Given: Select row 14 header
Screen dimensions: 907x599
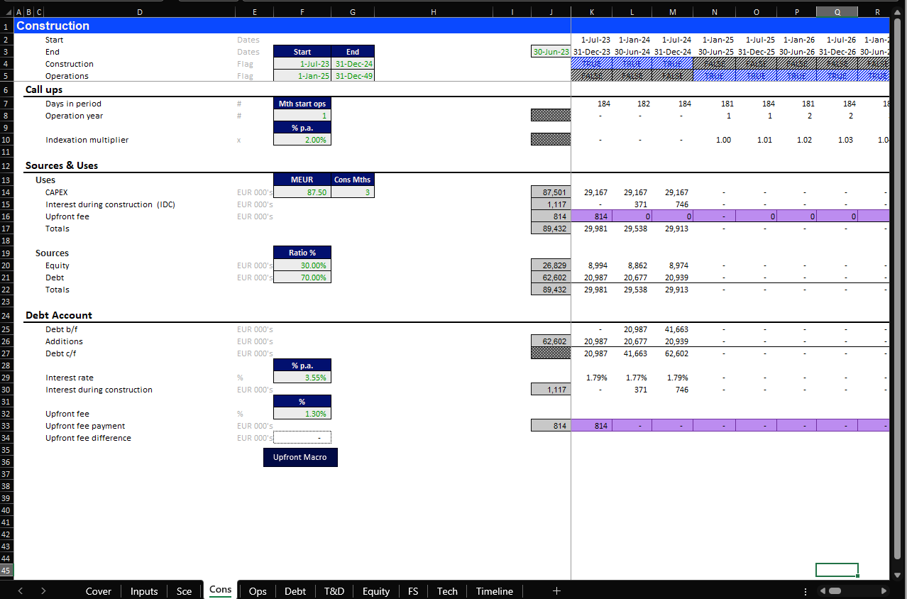Looking at the screenshot, I should tap(6, 192).
